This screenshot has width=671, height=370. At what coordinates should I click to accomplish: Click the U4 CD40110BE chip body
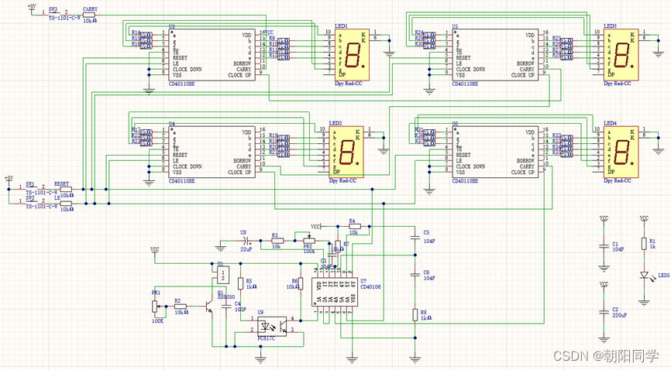(212, 152)
